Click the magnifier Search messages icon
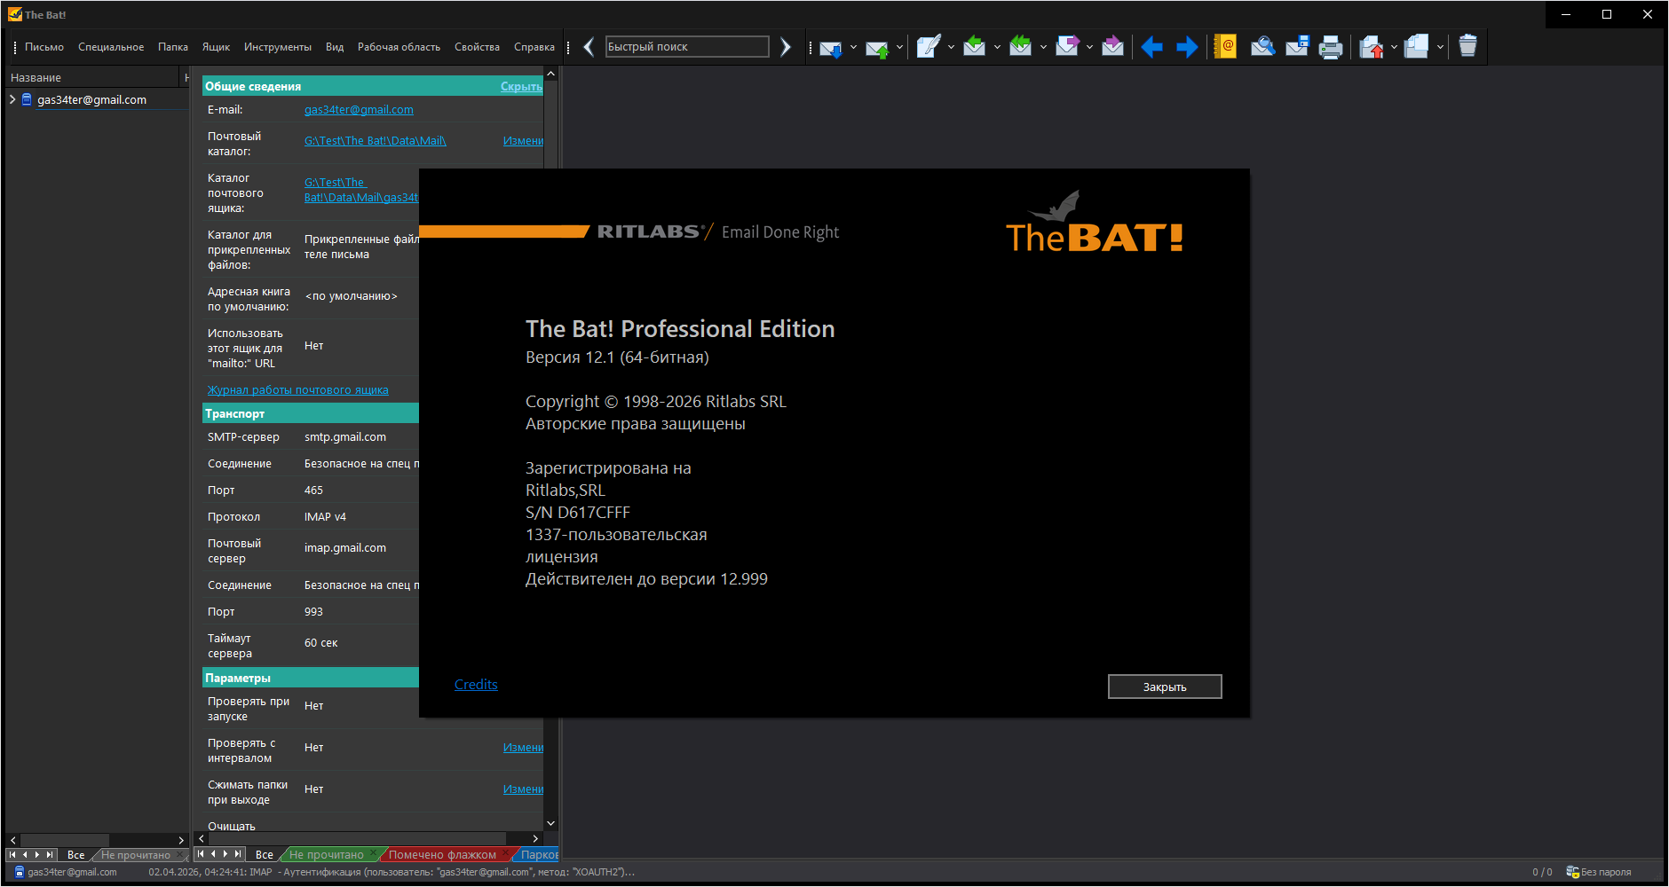This screenshot has width=1669, height=887. (1262, 47)
